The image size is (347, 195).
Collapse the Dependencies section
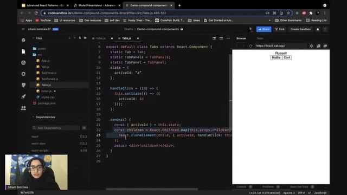[x=33, y=117]
